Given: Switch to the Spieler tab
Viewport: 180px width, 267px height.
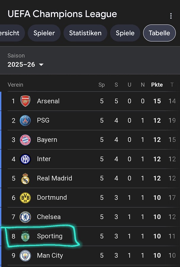Looking at the screenshot, I should point(44,33).
